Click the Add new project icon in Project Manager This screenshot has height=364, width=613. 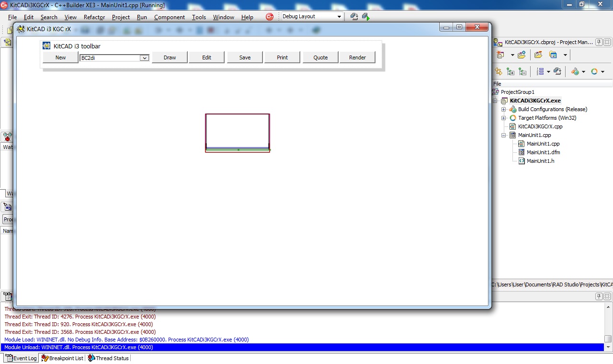tap(501, 55)
